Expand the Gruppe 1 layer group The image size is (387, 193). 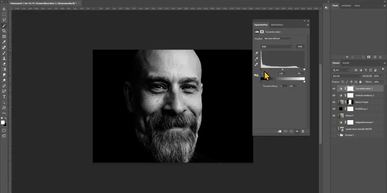click(338, 135)
